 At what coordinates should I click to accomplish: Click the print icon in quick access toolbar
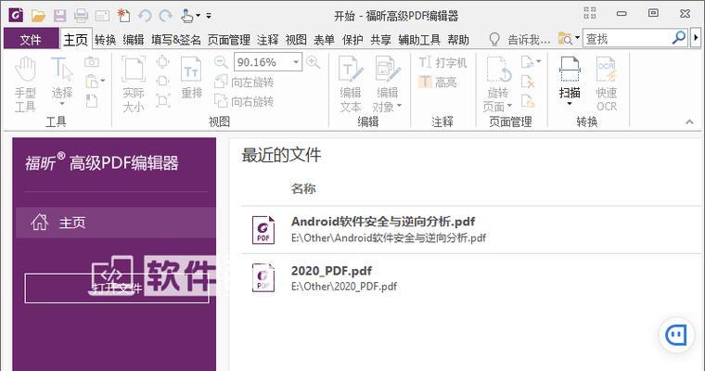point(81,16)
